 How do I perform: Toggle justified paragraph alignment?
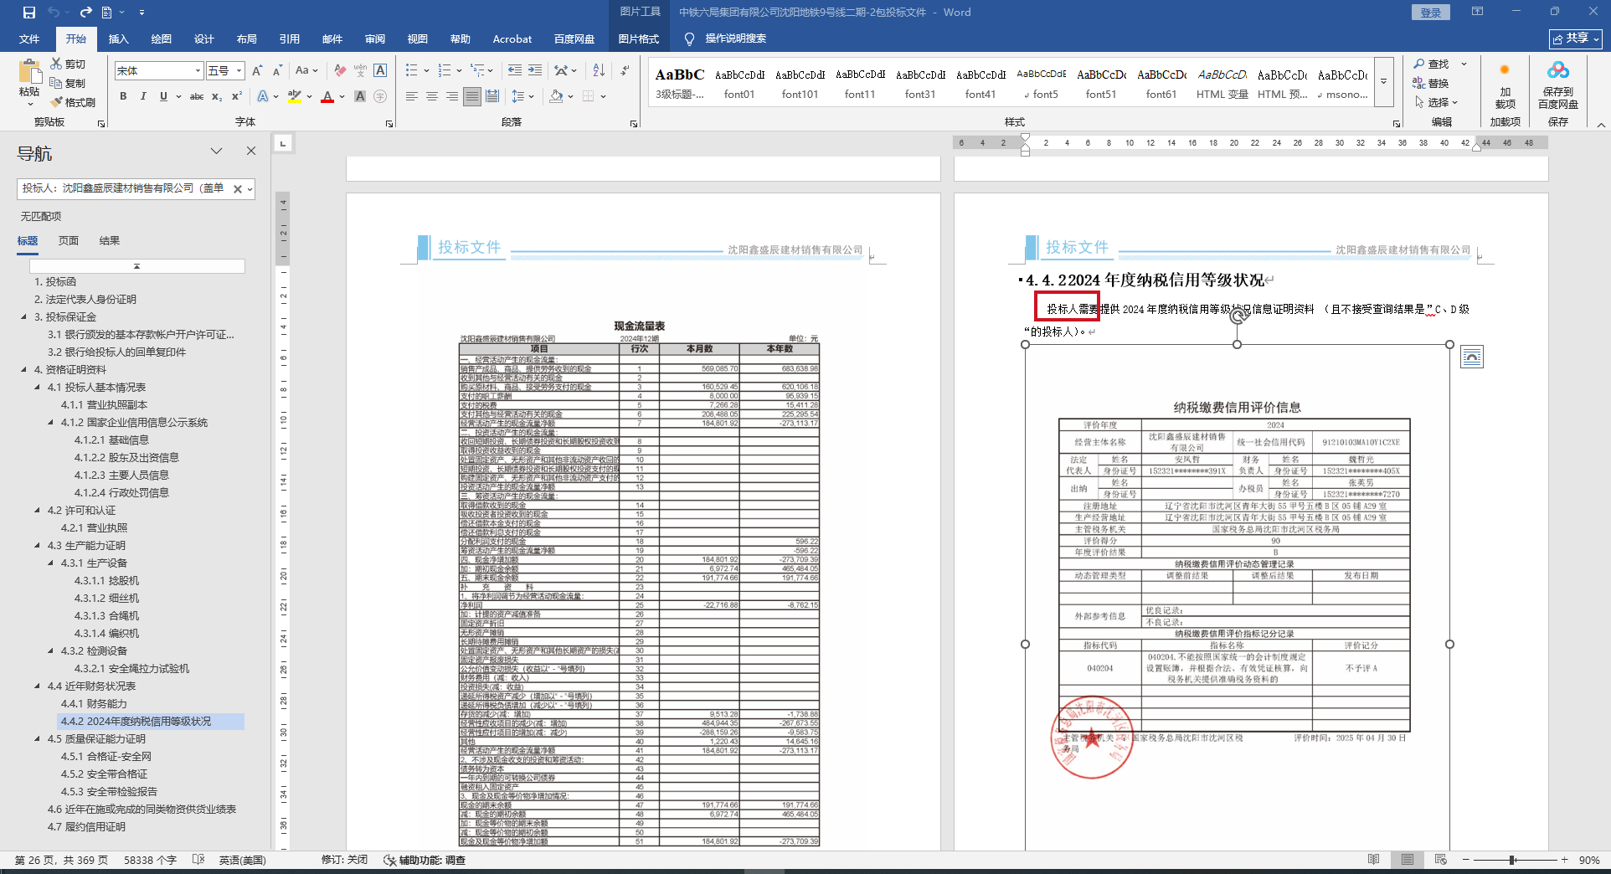pyautogui.click(x=472, y=96)
